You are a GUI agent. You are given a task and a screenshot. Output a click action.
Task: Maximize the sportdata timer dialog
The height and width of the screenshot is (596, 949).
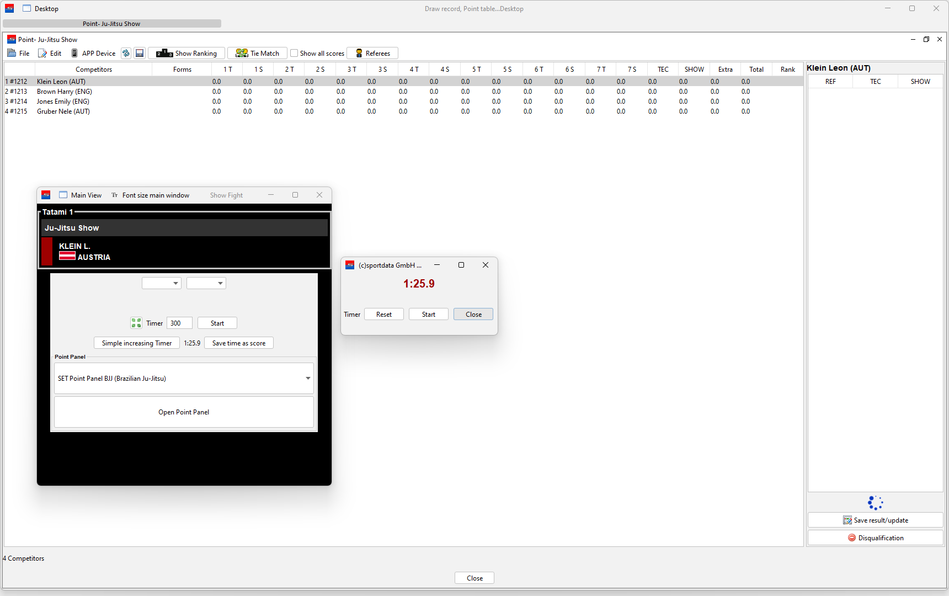tap(461, 265)
